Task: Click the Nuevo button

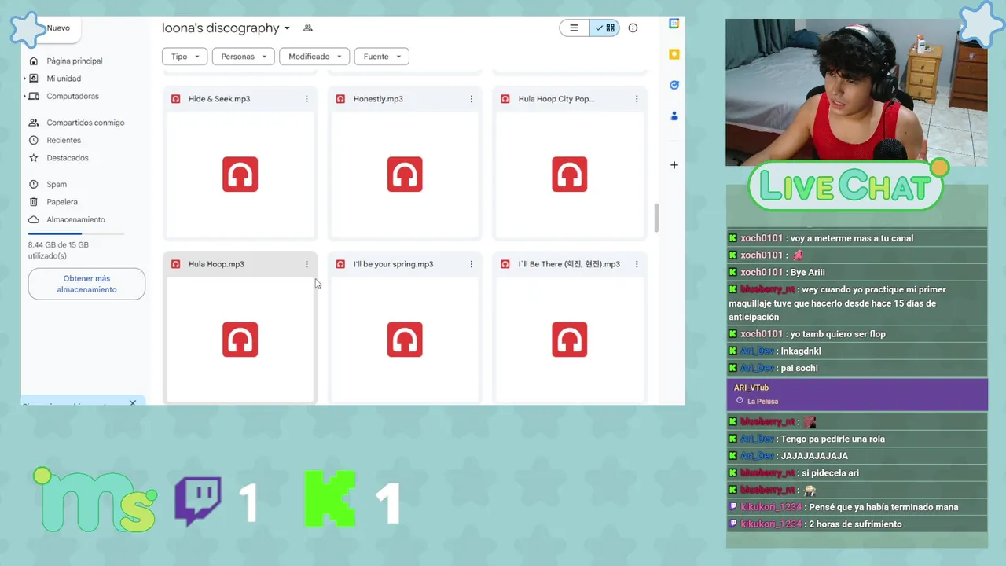Action: (x=55, y=28)
